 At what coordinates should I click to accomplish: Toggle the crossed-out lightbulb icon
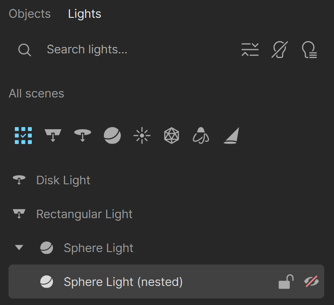click(x=280, y=50)
